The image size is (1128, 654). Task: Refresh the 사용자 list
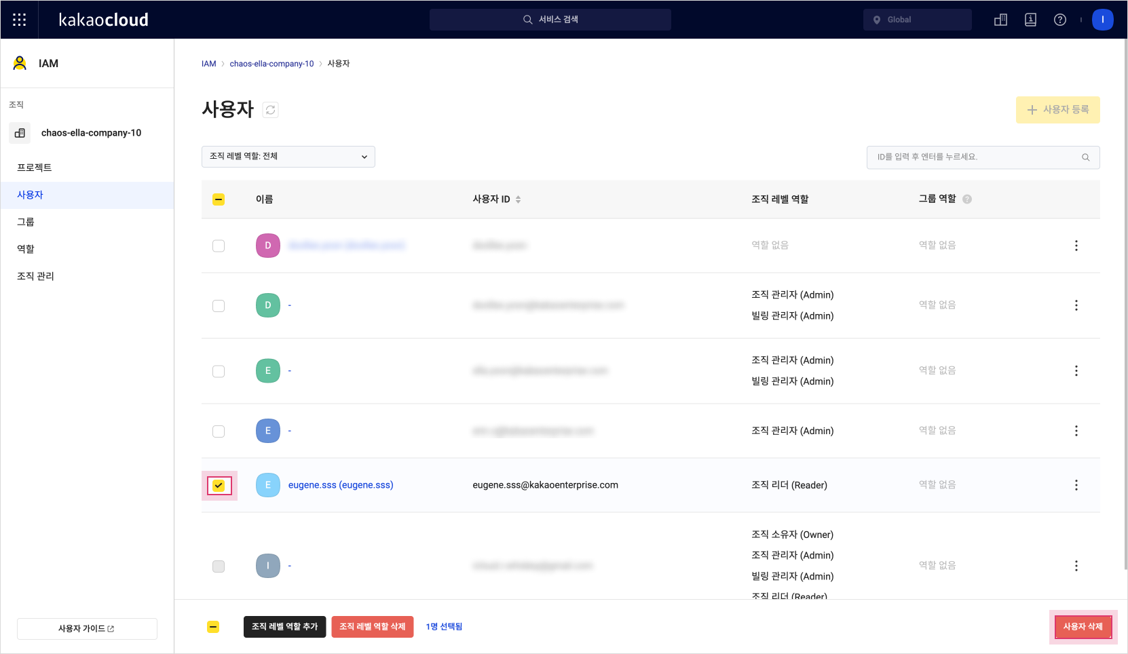tap(270, 110)
